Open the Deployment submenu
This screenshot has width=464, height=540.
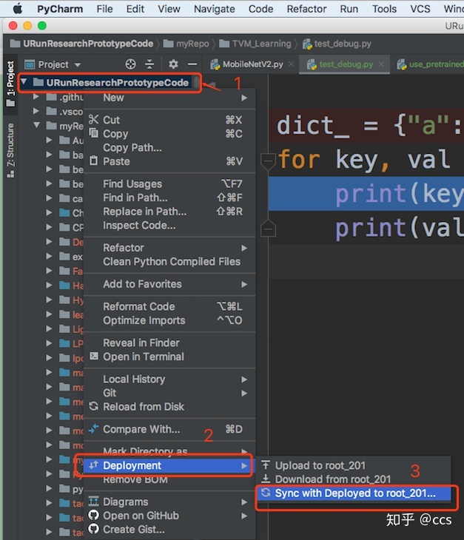[x=168, y=465]
